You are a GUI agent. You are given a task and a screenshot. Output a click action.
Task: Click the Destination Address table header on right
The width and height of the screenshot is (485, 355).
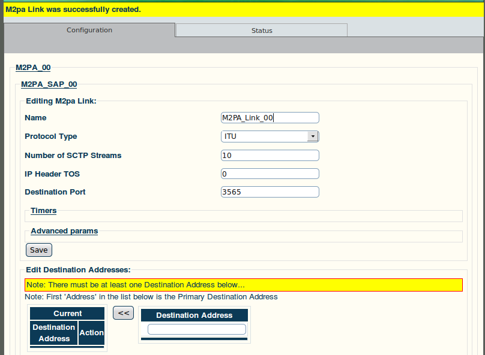coord(194,315)
